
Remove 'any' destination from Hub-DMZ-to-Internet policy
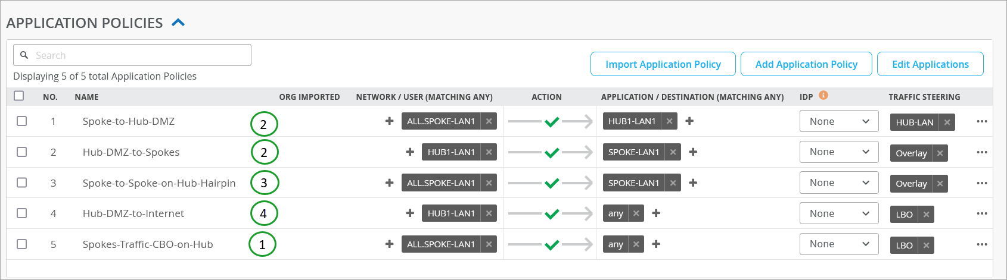click(636, 213)
